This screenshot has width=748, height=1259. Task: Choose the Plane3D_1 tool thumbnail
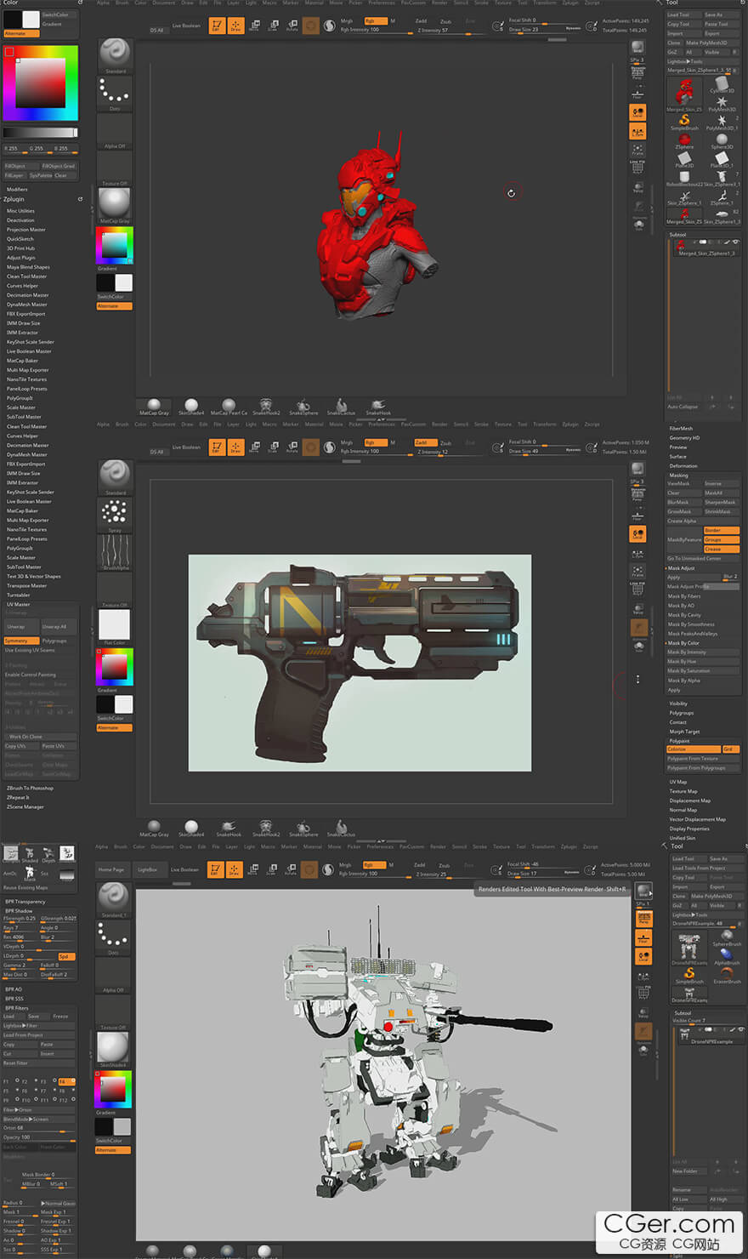click(722, 159)
